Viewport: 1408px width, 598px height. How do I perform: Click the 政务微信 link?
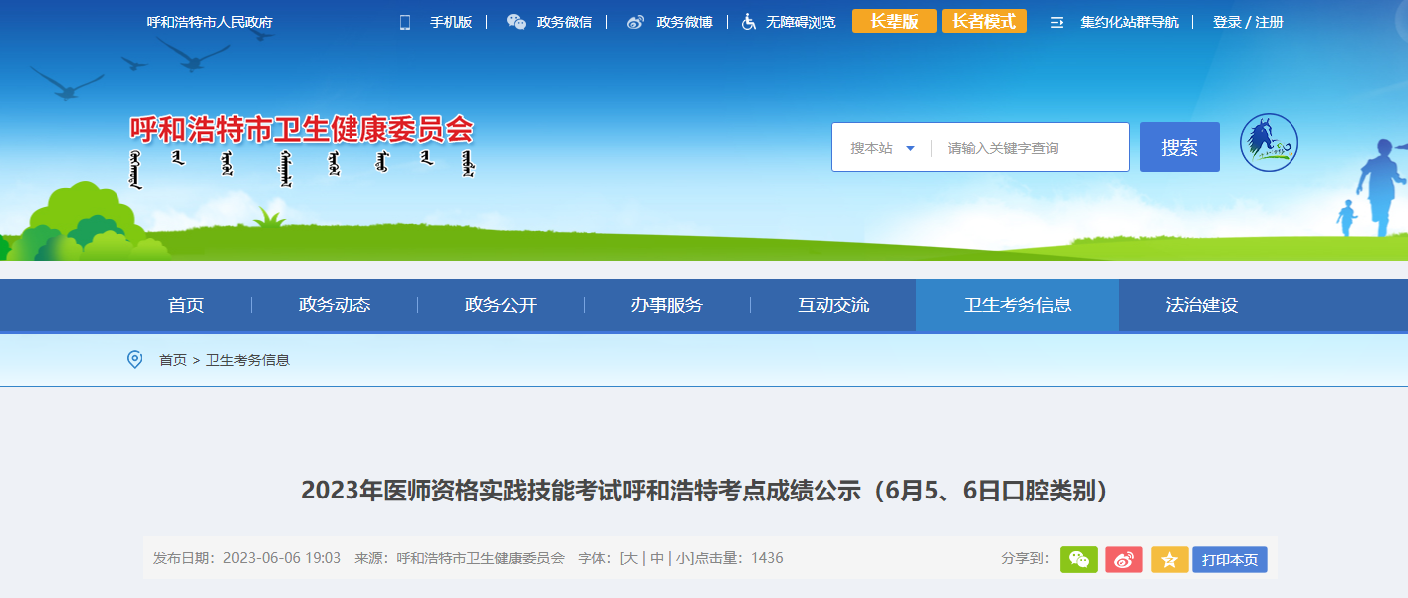565,22
